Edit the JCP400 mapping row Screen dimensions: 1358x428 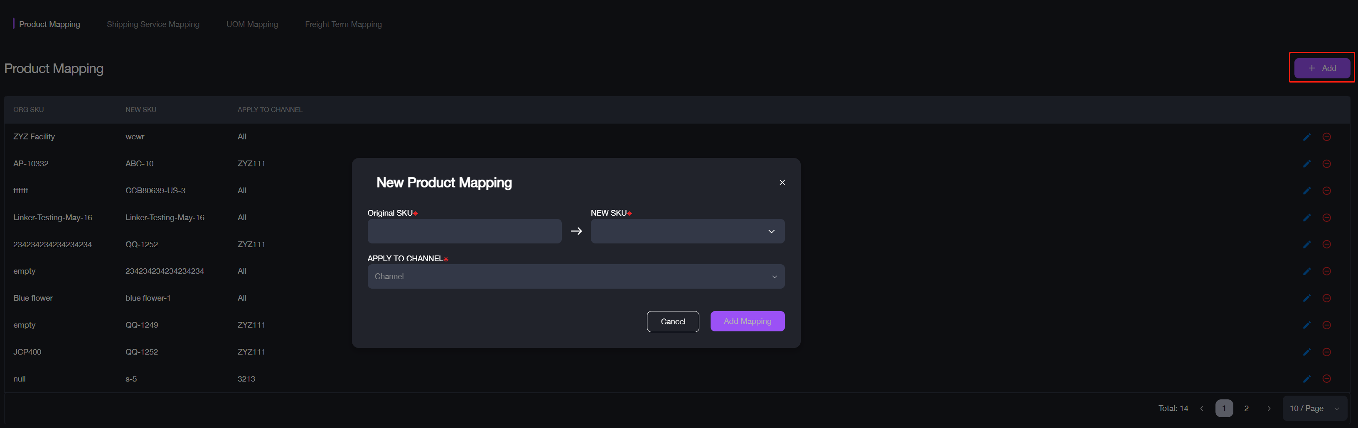pyautogui.click(x=1306, y=352)
